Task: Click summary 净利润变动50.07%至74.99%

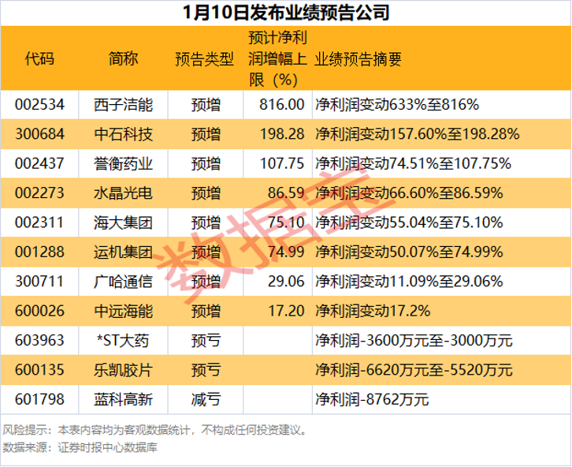Action: coord(409,252)
